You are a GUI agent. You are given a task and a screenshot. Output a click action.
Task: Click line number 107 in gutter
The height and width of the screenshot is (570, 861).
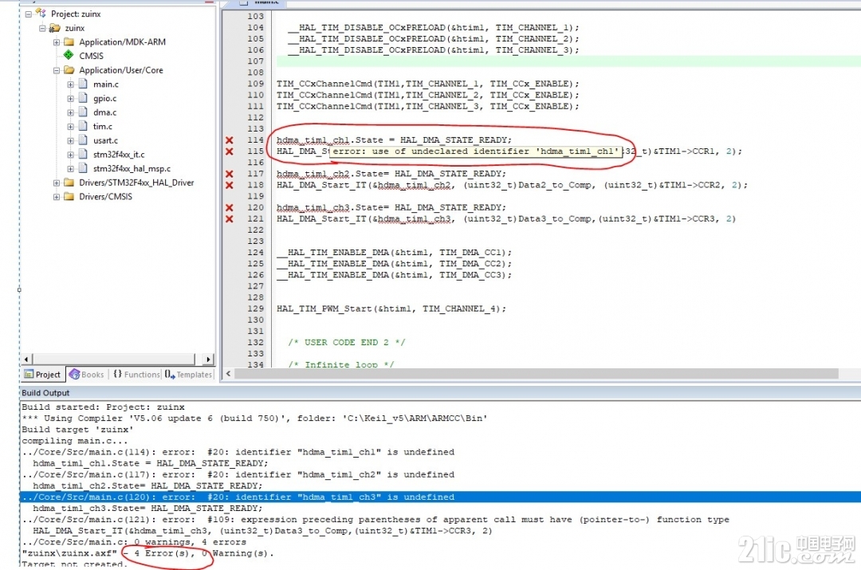pos(255,61)
